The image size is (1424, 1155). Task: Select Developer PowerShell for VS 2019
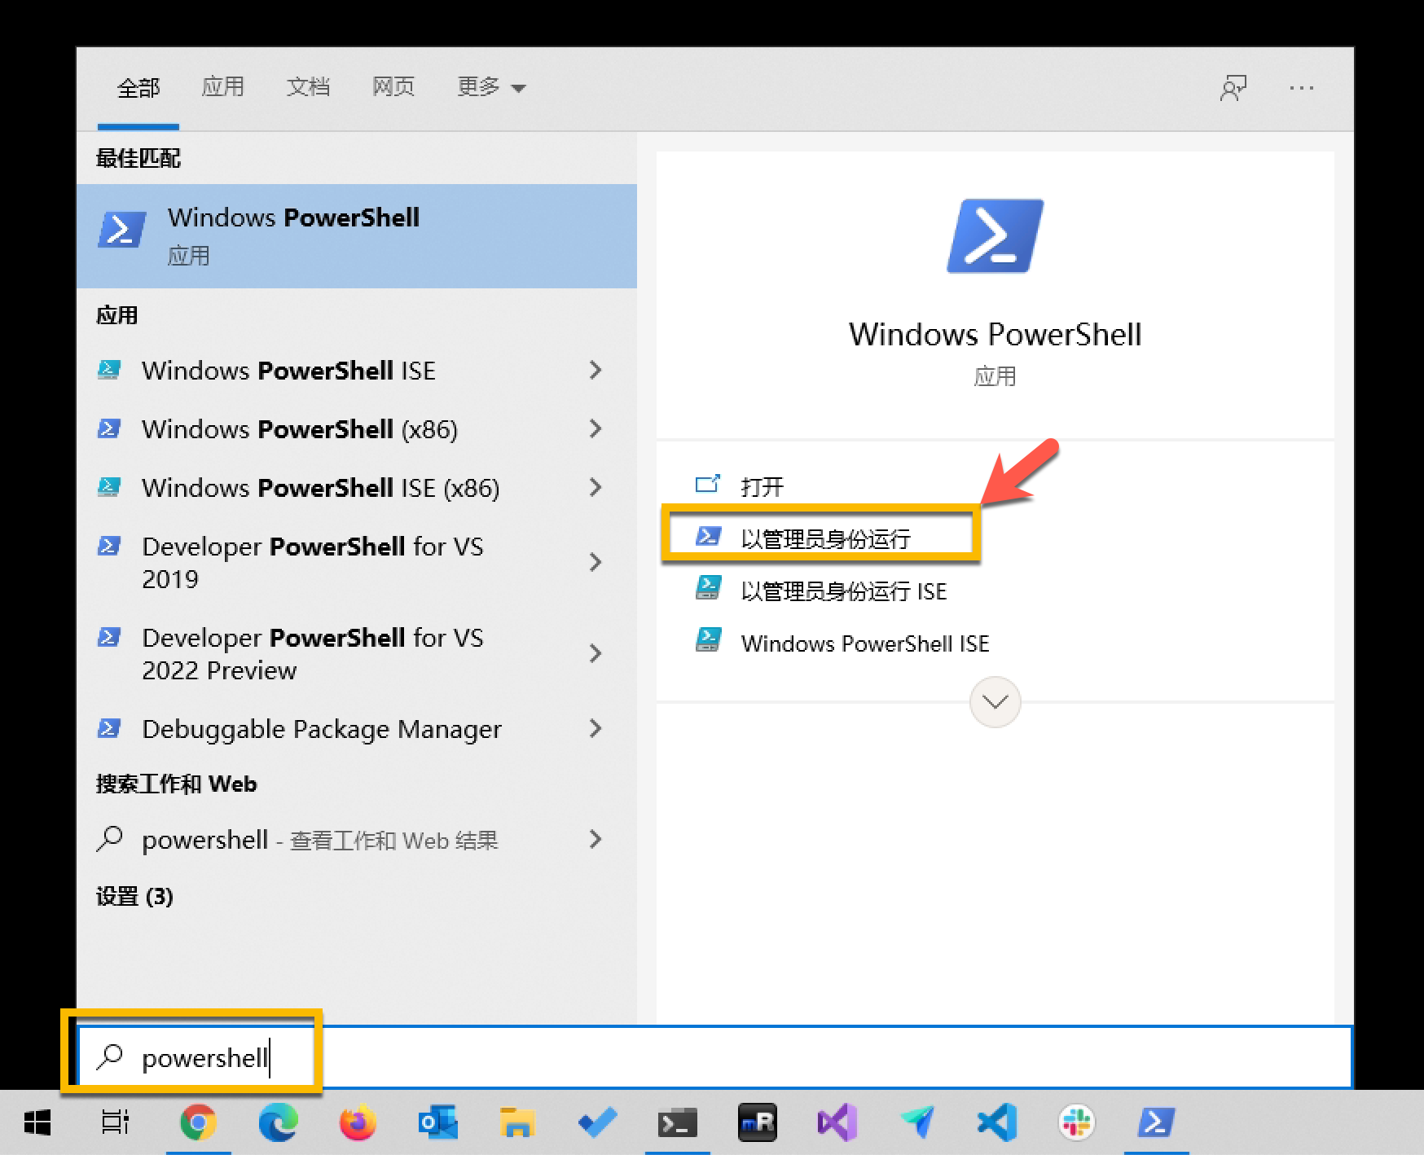[x=357, y=563]
